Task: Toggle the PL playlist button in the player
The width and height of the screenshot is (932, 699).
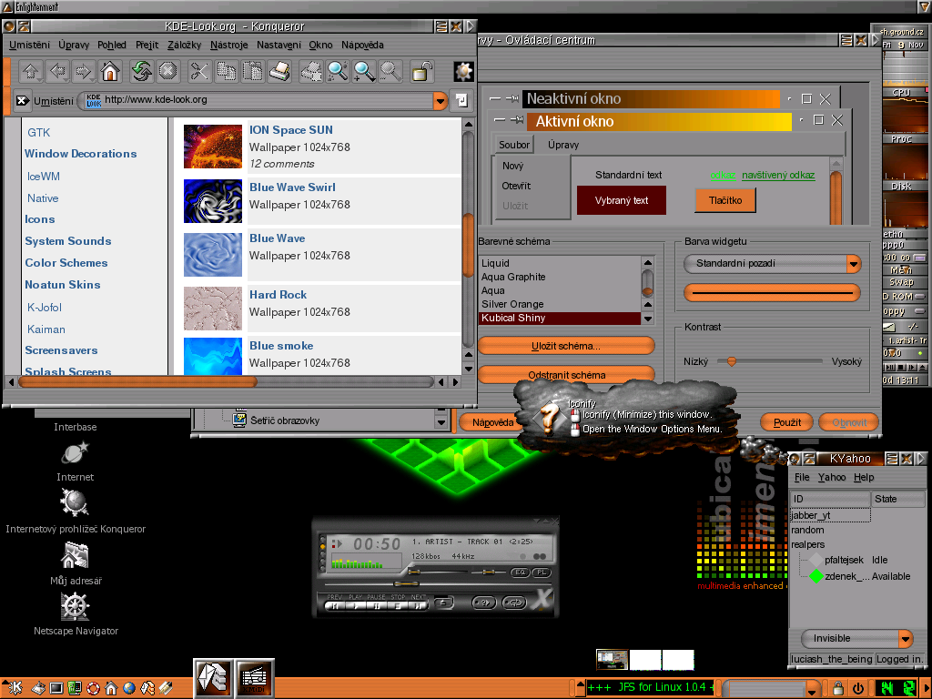Action: [x=541, y=572]
